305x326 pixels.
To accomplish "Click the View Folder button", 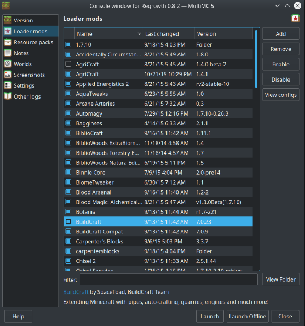I will tap(281, 279).
